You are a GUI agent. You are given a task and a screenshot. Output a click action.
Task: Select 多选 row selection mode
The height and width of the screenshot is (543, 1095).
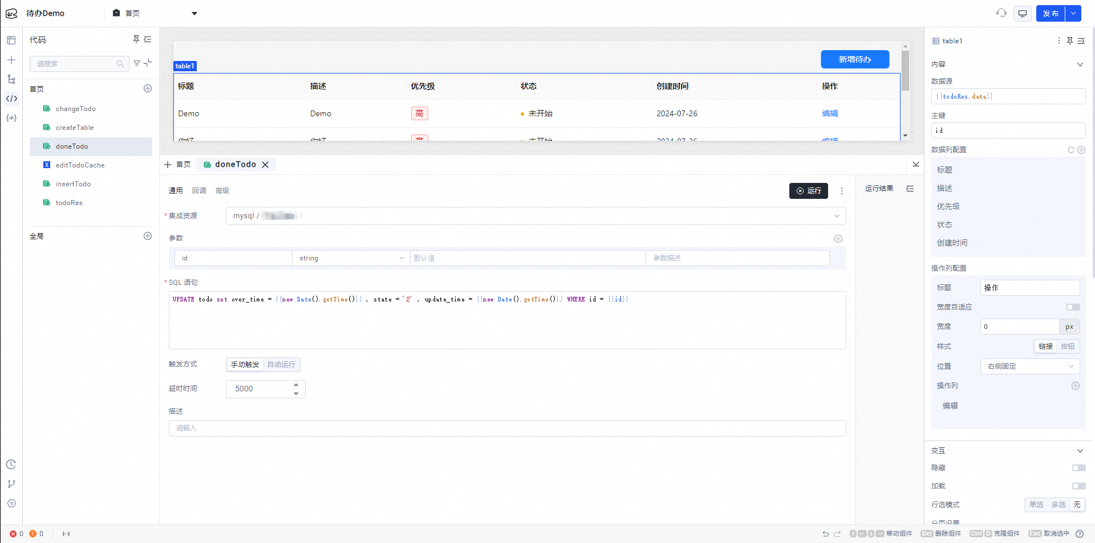click(x=1058, y=505)
